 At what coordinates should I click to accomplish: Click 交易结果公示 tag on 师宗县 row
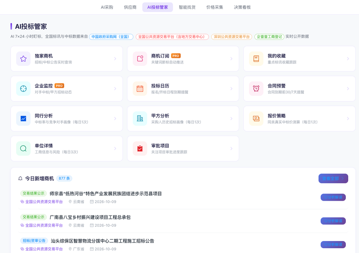[x=34, y=194]
